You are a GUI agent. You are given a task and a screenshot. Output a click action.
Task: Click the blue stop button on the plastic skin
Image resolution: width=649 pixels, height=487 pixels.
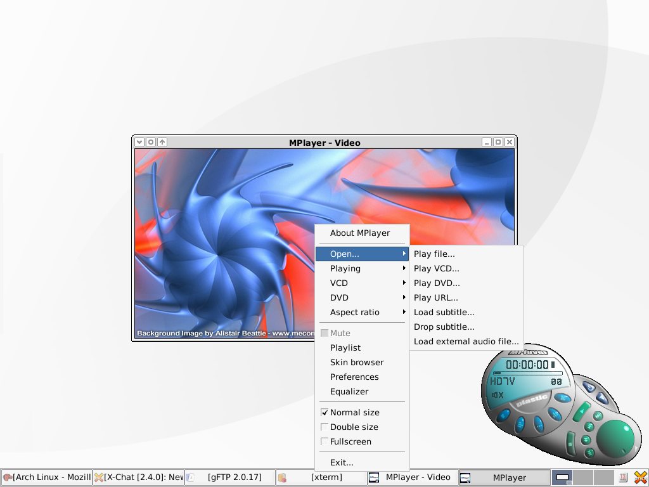pos(503,416)
